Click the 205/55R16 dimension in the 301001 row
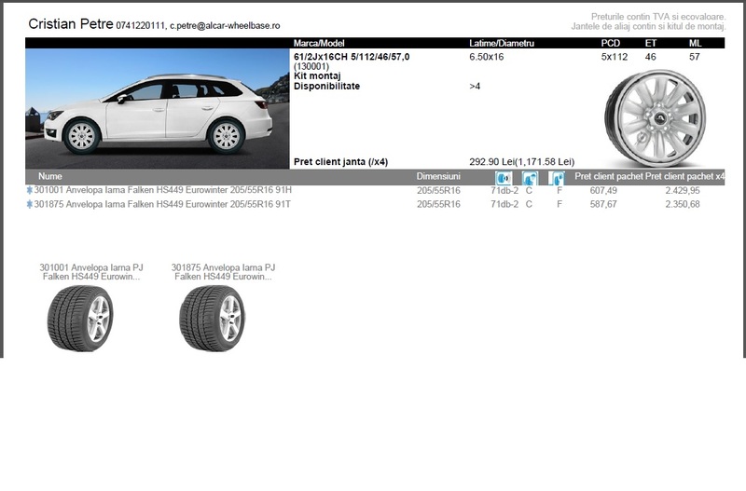746x491 pixels. 438,191
